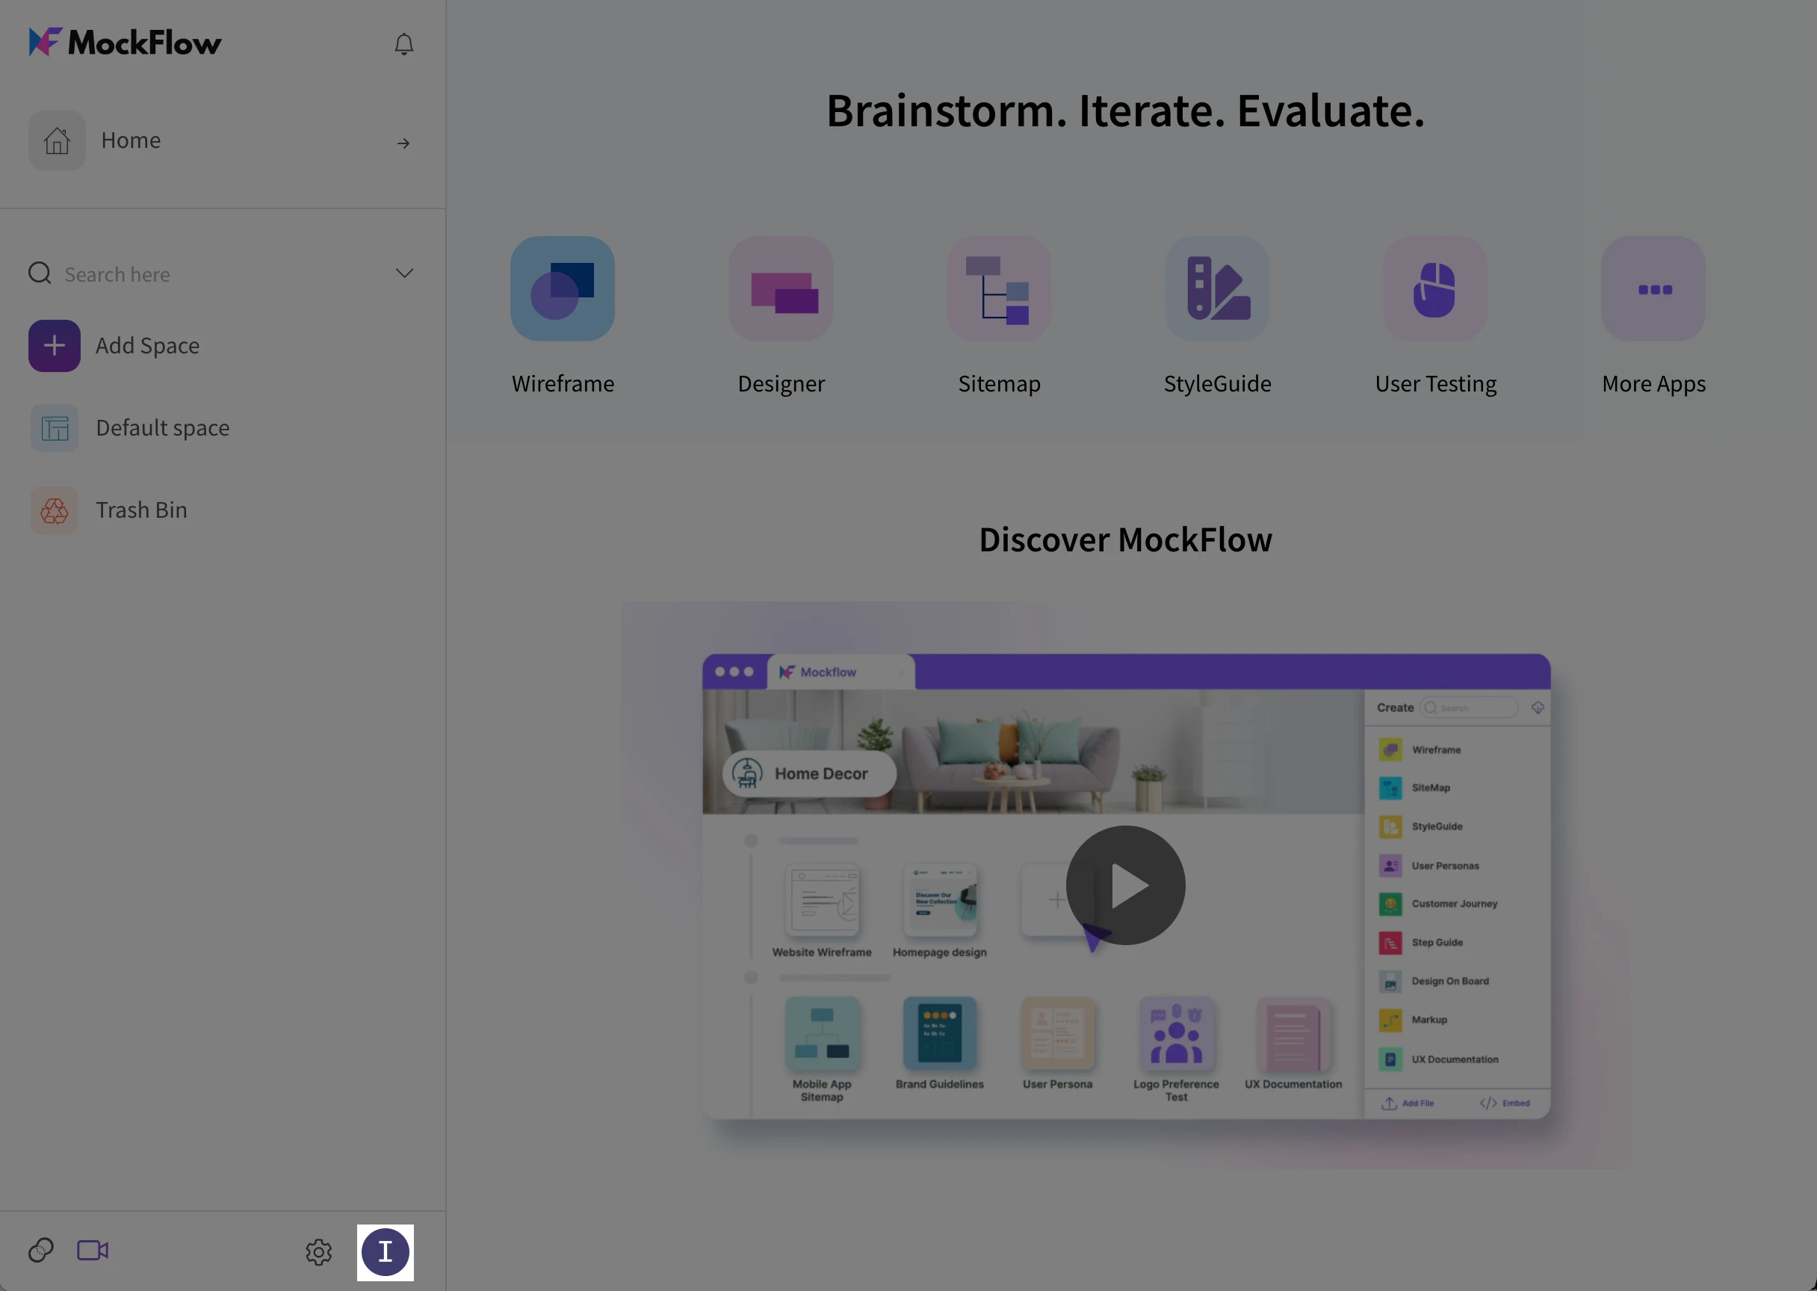Open Default space
The width and height of the screenshot is (1817, 1291).
pos(163,427)
